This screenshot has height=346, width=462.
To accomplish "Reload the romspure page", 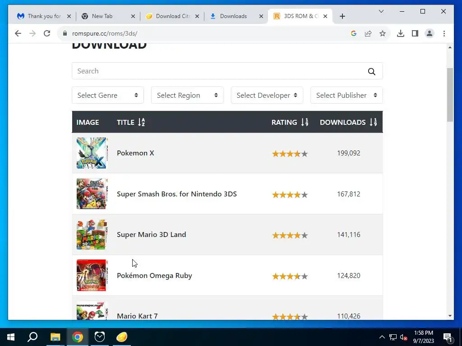I will (47, 33).
